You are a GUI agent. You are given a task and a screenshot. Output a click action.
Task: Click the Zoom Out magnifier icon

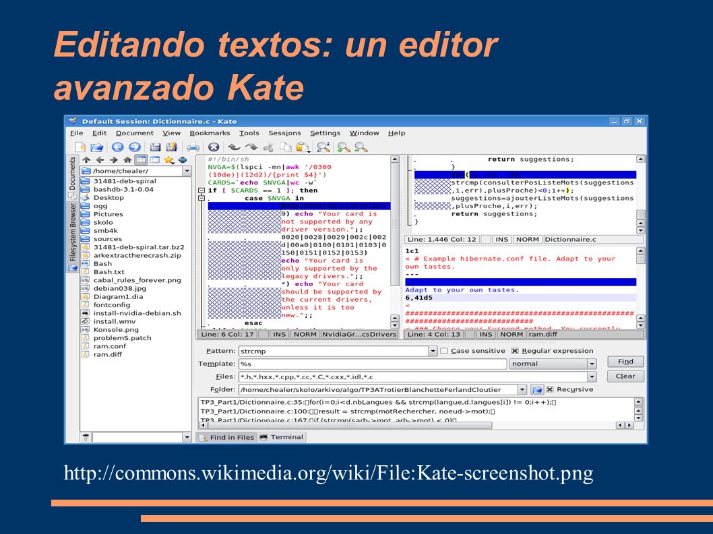[361, 147]
